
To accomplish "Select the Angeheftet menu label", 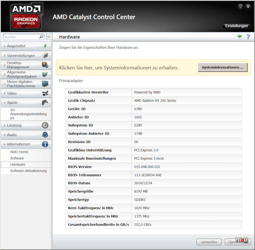I will point(16,46).
